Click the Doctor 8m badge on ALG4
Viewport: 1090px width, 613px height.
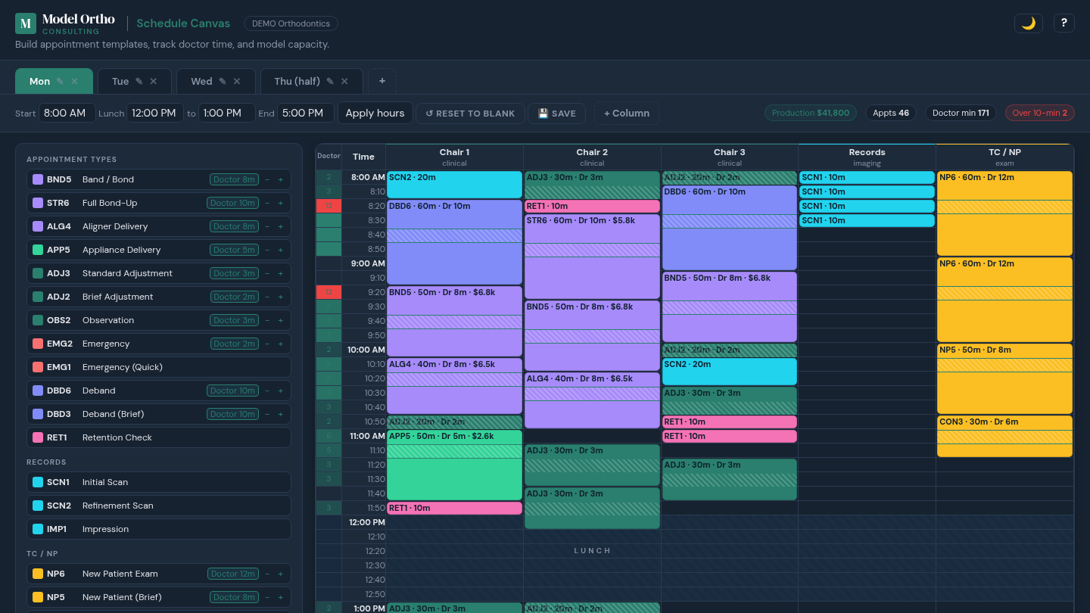click(x=234, y=226)
